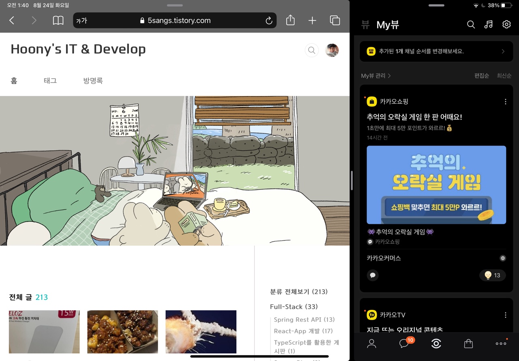Tap the 카카오TV channel logo
The image size is (519, 361).
372,315
